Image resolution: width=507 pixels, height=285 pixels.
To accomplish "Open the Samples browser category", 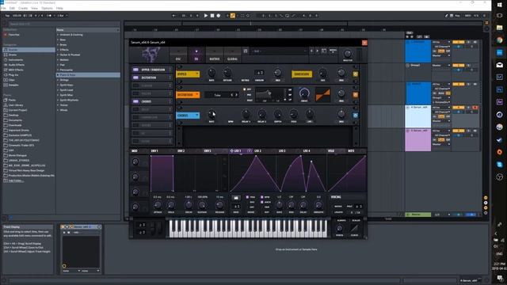I will pyautogui.click(x=13, y=85).
